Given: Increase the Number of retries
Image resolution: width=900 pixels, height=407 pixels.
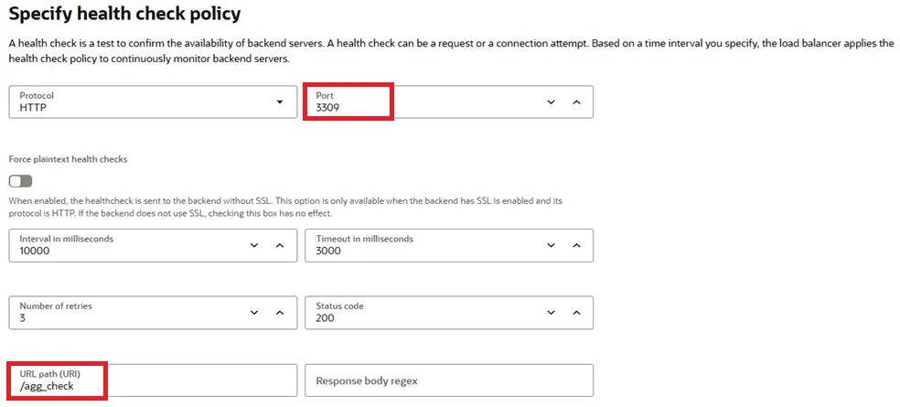Looking at the screenshot, I should click(280, 313).
